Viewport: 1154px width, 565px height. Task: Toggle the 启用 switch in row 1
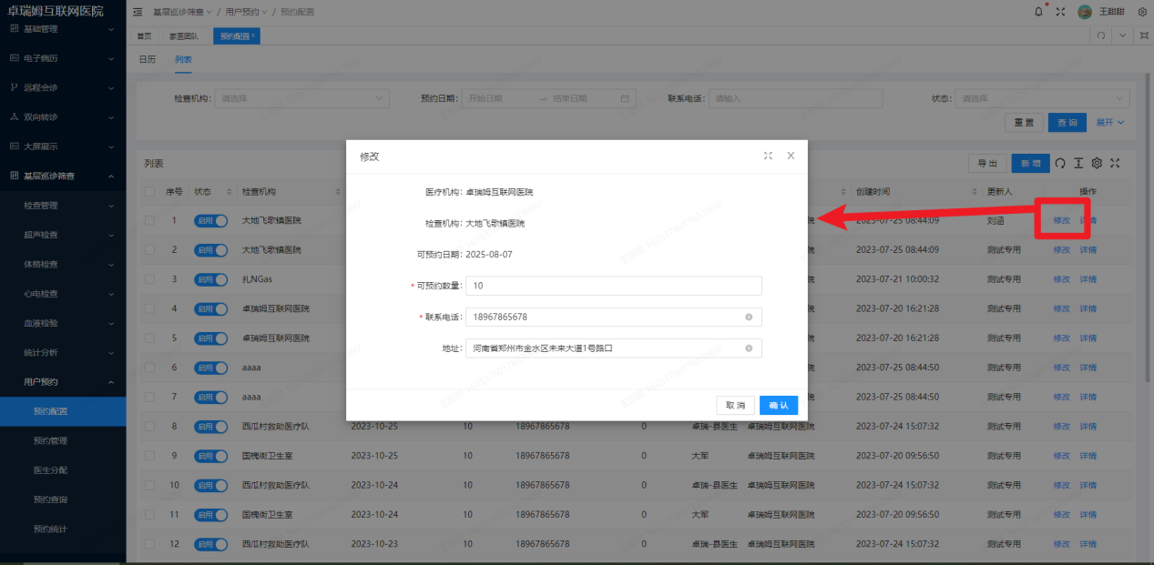(x=210, y=221)
